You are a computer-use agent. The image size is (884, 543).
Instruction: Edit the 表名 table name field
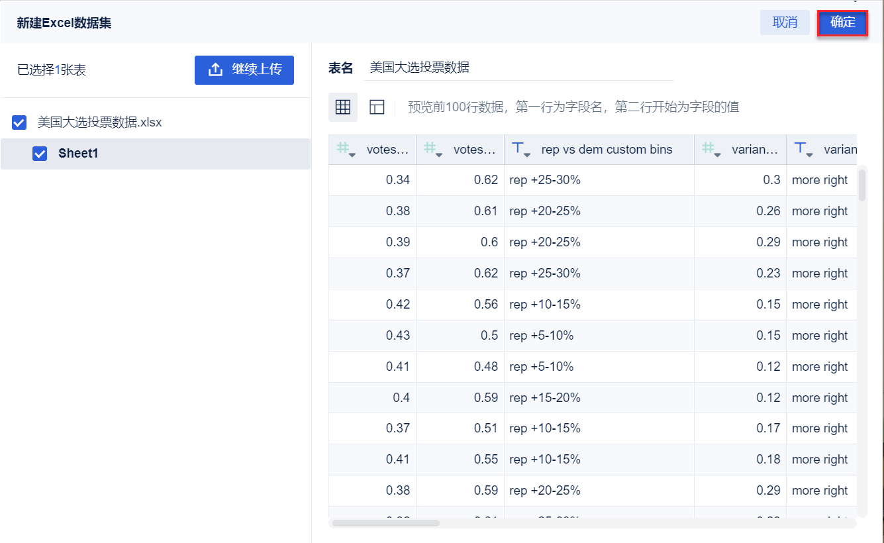[x=518, y=68]
